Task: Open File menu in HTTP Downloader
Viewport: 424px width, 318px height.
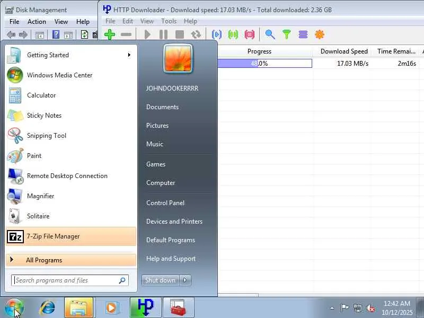Action: click(110, 21)
